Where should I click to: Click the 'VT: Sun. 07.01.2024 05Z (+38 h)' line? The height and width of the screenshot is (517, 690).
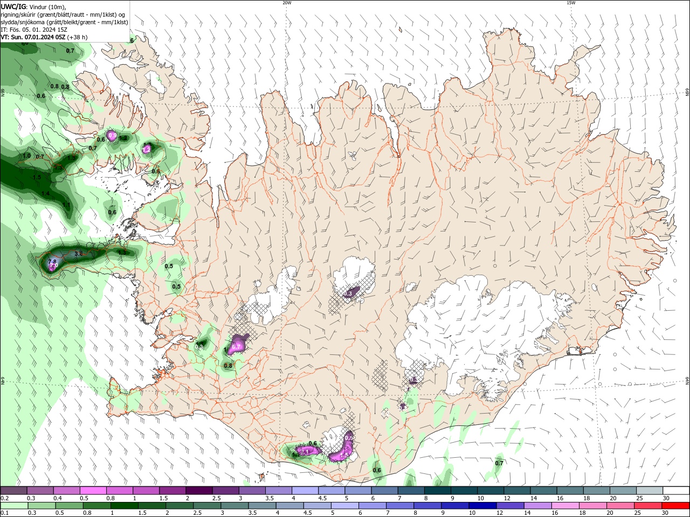click(x=44, y=37)
